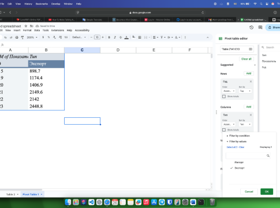
Task: Click Add button next to Columns
Action: point(249,107)
